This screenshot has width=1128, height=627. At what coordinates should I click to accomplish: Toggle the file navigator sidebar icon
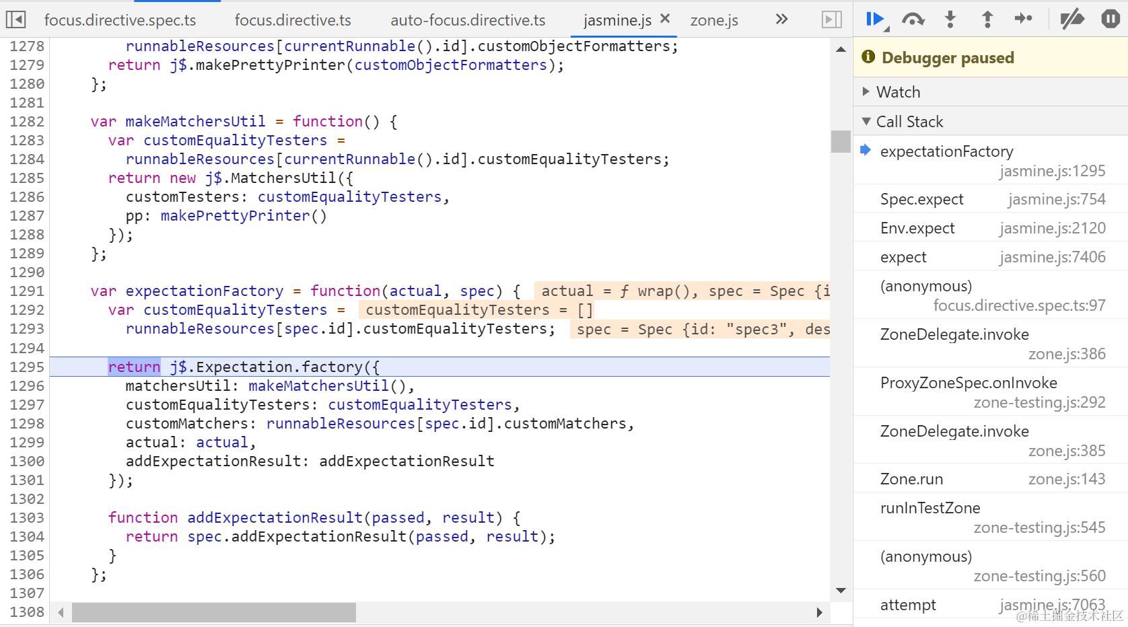click(15, 20)
